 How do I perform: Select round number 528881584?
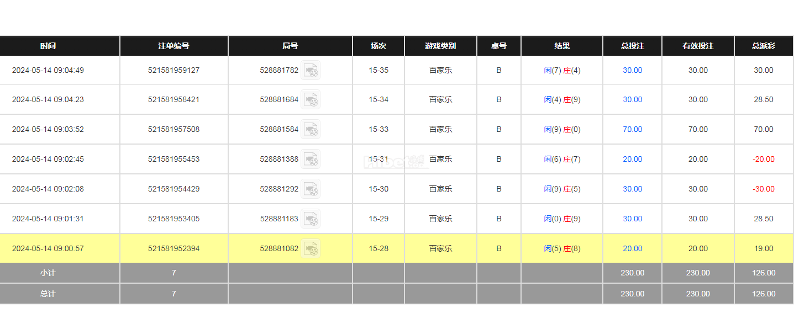279,129
